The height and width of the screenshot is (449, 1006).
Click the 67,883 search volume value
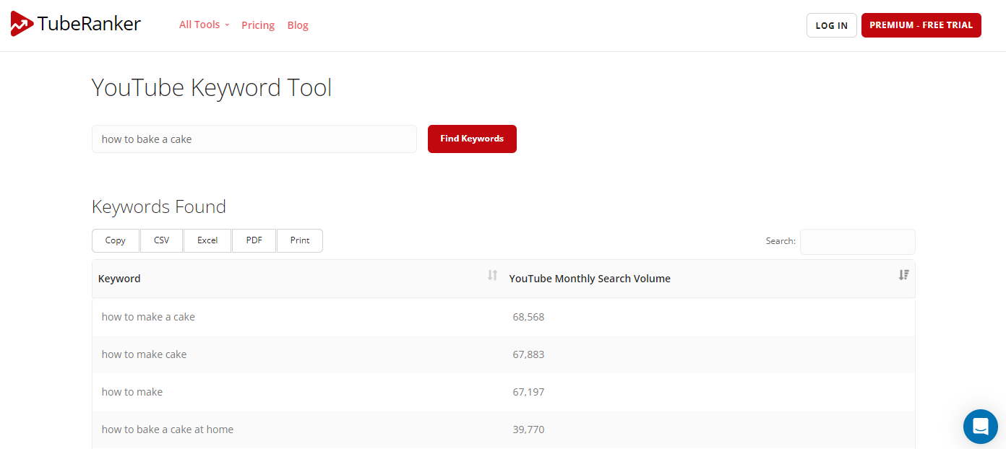pyautogui.click(x=528, y=354)
